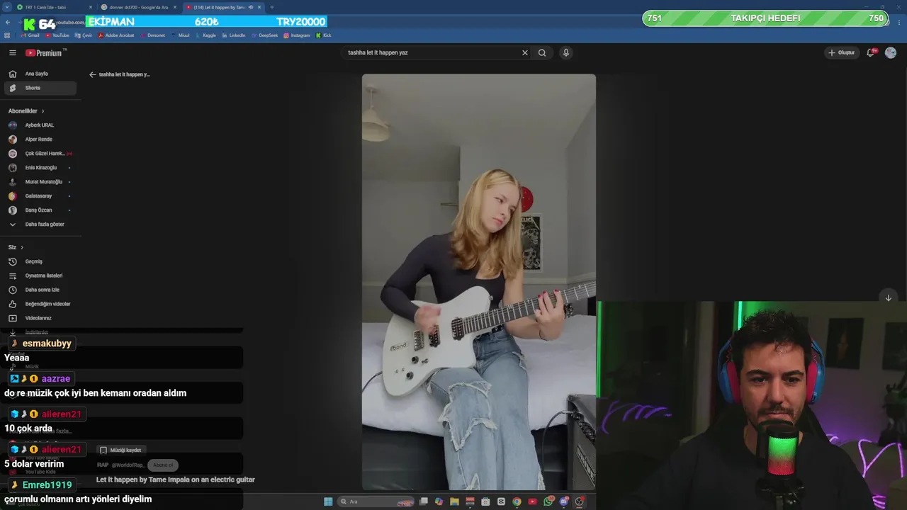The image size is (907, 510).
Task: Start voice search with microphone
Action: tap(565, 52)
